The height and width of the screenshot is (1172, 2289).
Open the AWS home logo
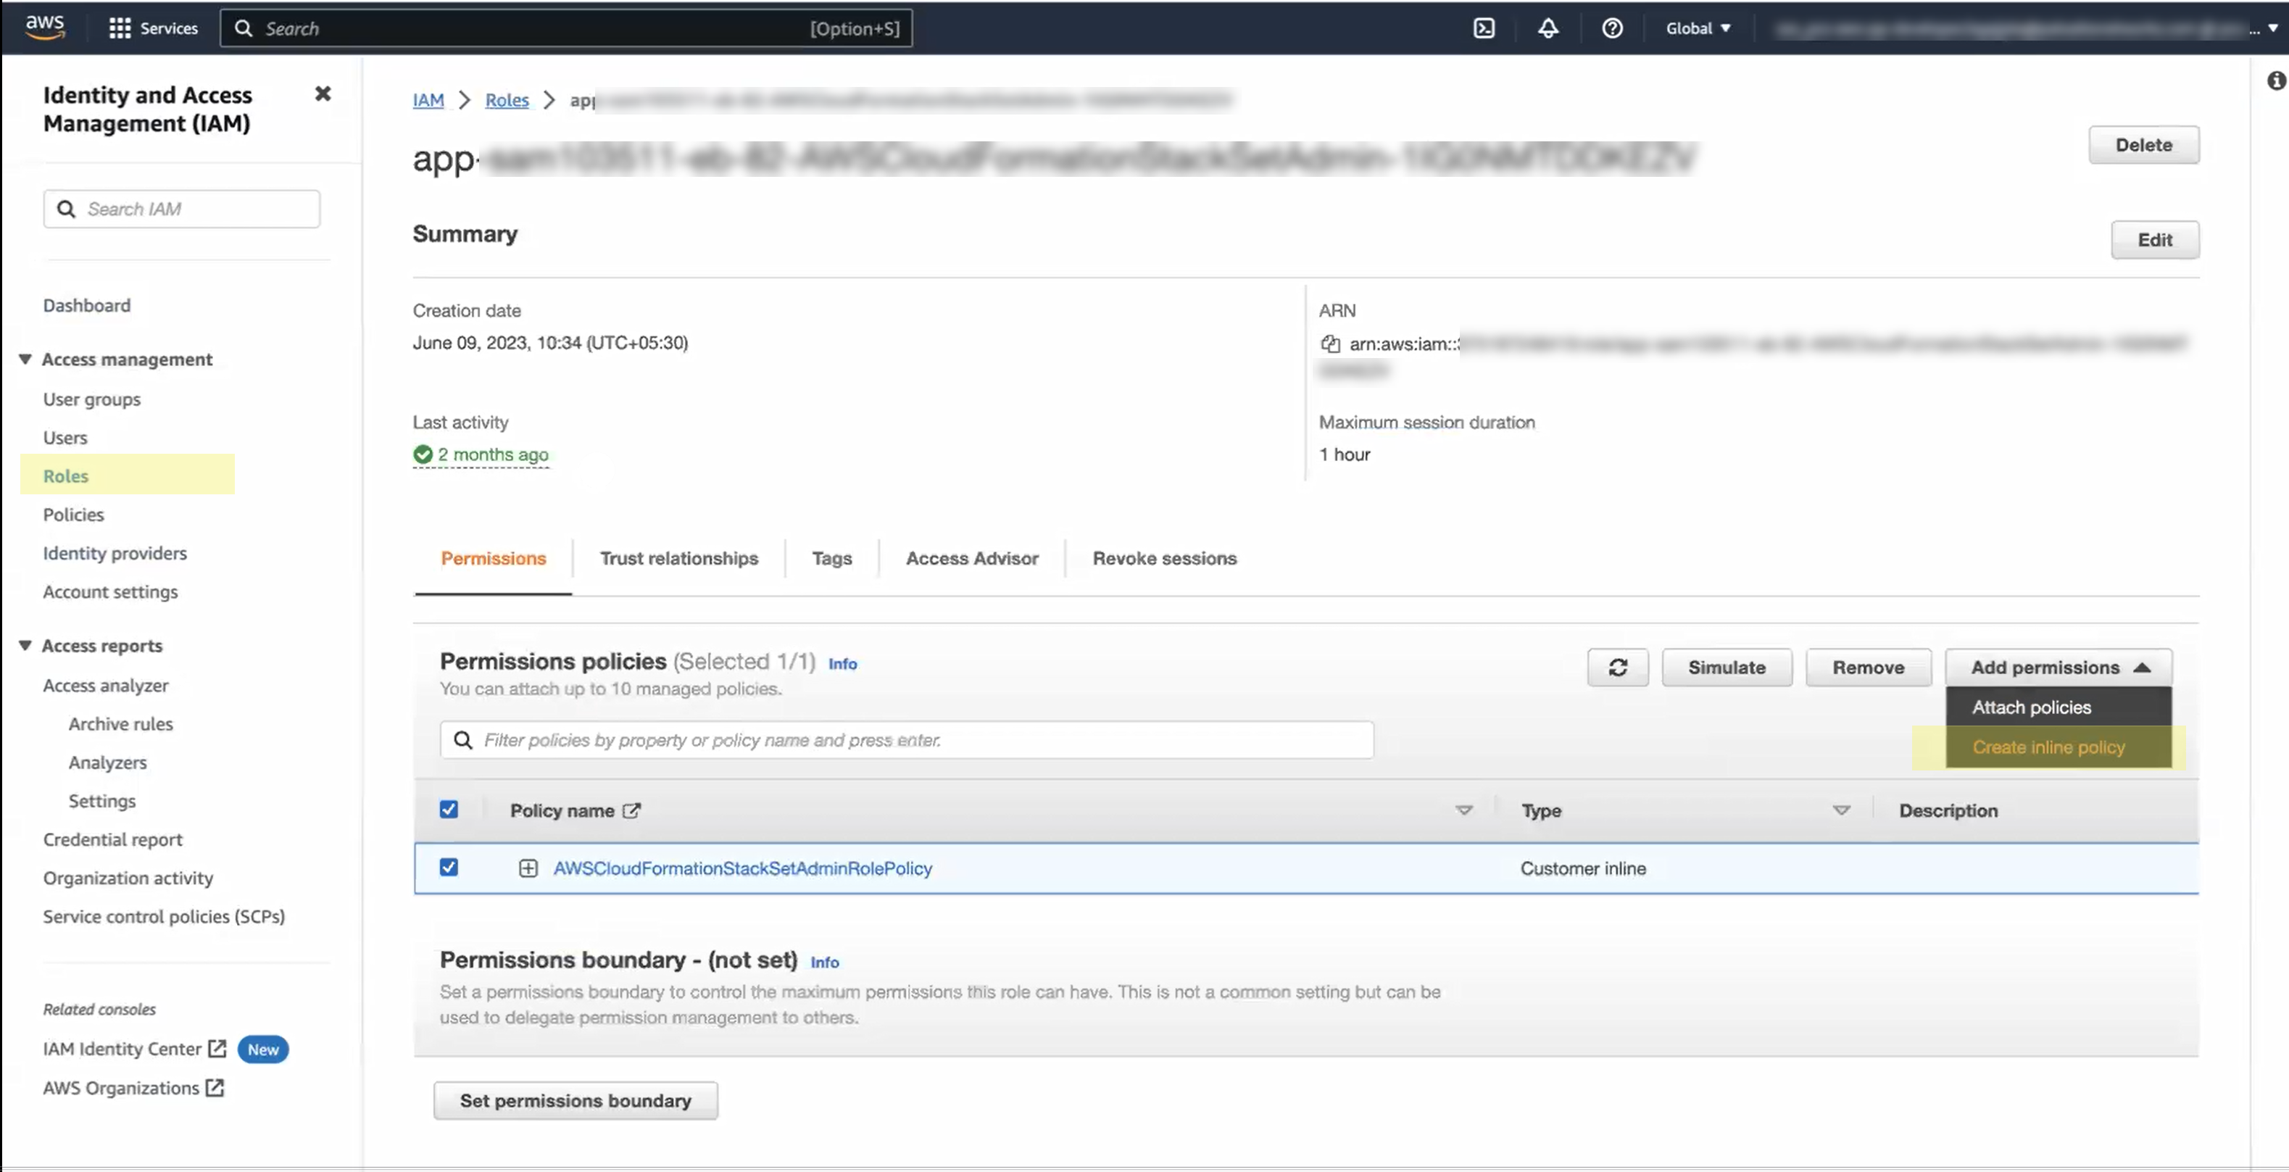click(x=44, y=28)
